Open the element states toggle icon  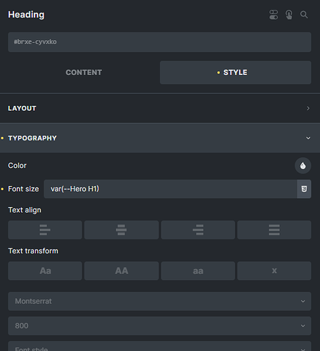[x=274, y=15]
